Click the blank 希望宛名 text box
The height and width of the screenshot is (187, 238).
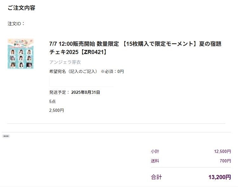(81, 81)
